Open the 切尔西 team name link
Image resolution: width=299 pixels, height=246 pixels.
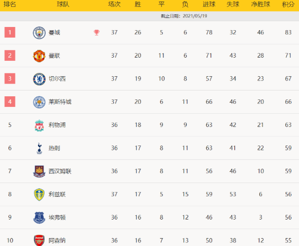57,79
